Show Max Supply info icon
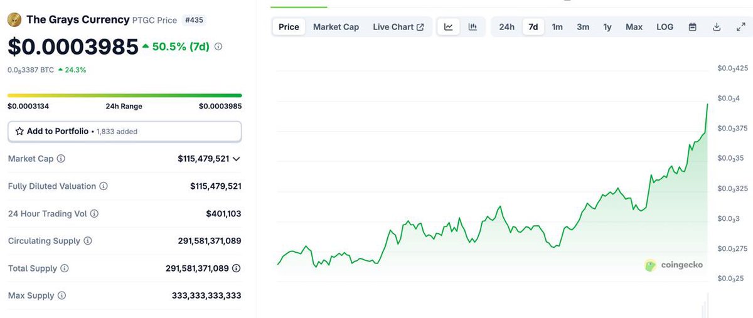 point(61,295)
